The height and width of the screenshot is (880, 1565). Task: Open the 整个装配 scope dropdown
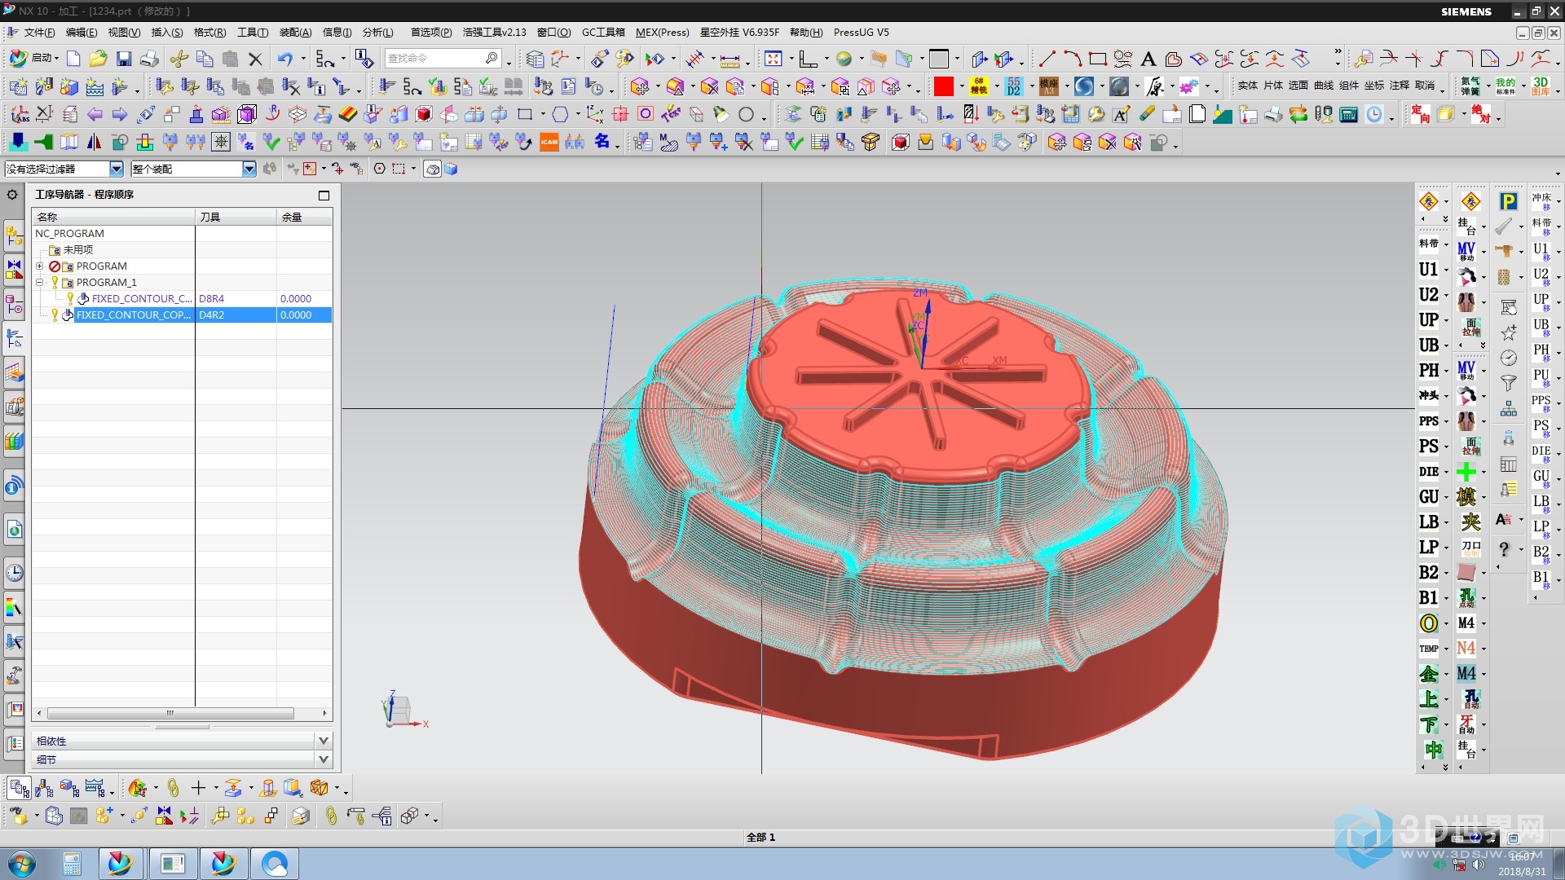click(x=249, y=169)
